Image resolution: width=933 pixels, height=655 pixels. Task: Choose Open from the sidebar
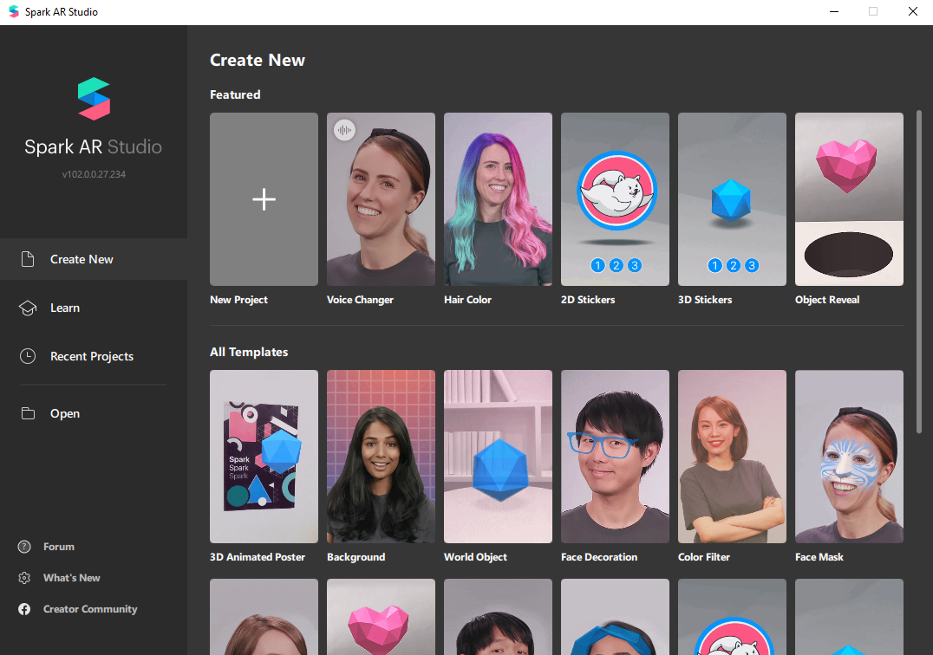(x=94, y=413)
